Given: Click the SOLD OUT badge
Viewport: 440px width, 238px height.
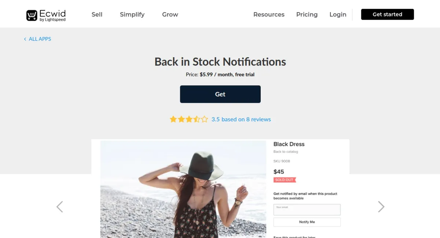Looking at the screenshot, I should (285, 180).
